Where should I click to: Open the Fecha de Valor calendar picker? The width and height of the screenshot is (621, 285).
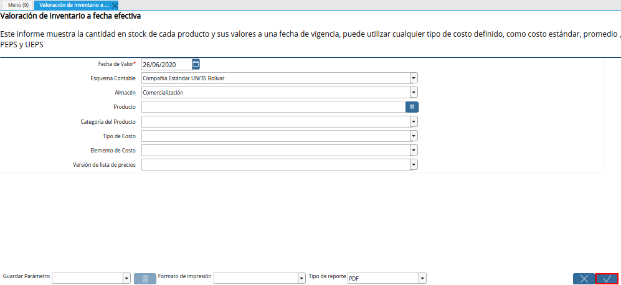pyautogui.click(x=196, y=63)
